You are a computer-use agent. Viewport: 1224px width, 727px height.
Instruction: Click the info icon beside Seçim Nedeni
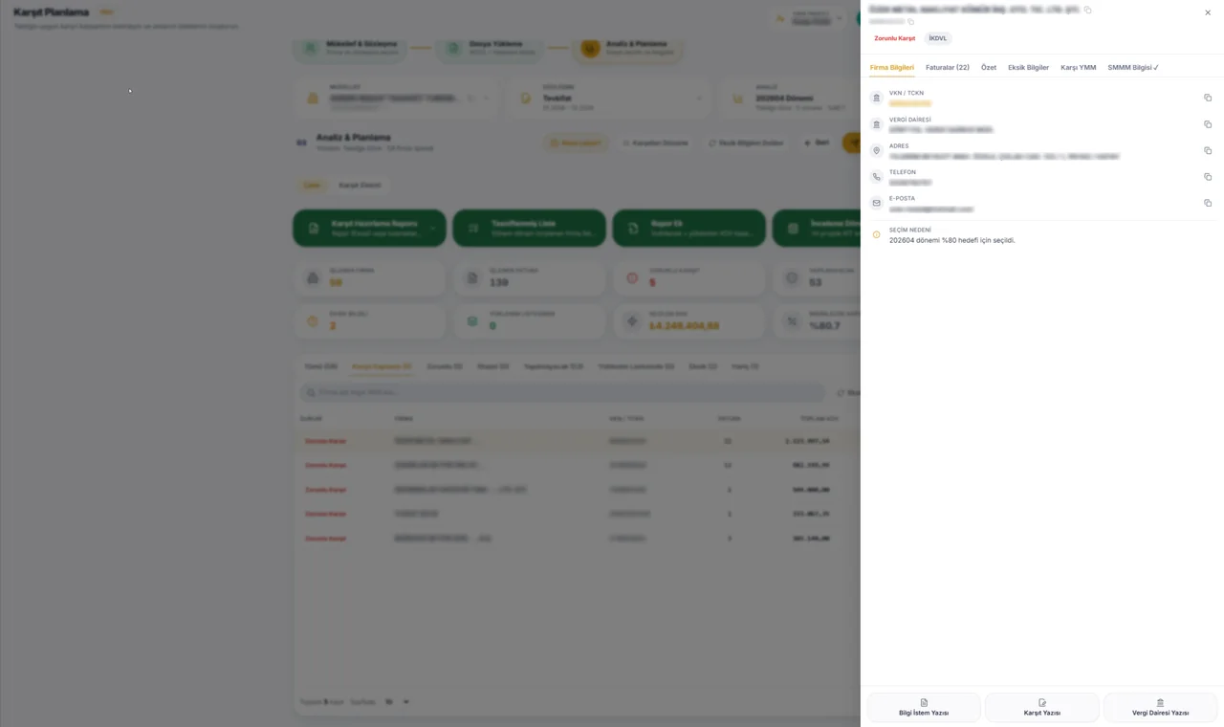tap(876, 234)
